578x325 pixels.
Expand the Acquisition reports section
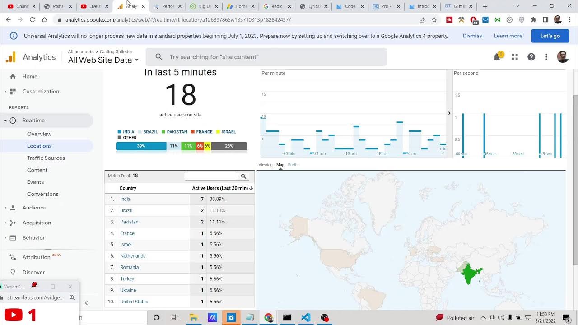pos(37,223)
